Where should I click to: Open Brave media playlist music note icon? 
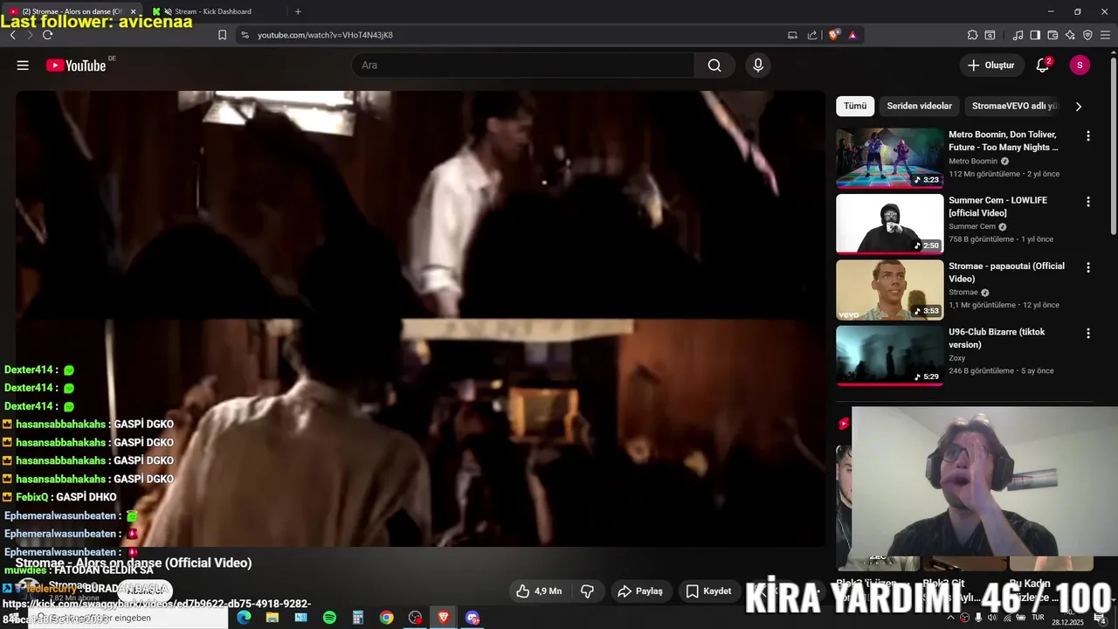pyautogui.click(x=1018, y=35)
